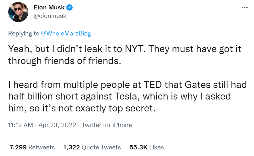Click the "Replying to" label text
The height and width of the screenshot is (156, 254).
(24, 33)
